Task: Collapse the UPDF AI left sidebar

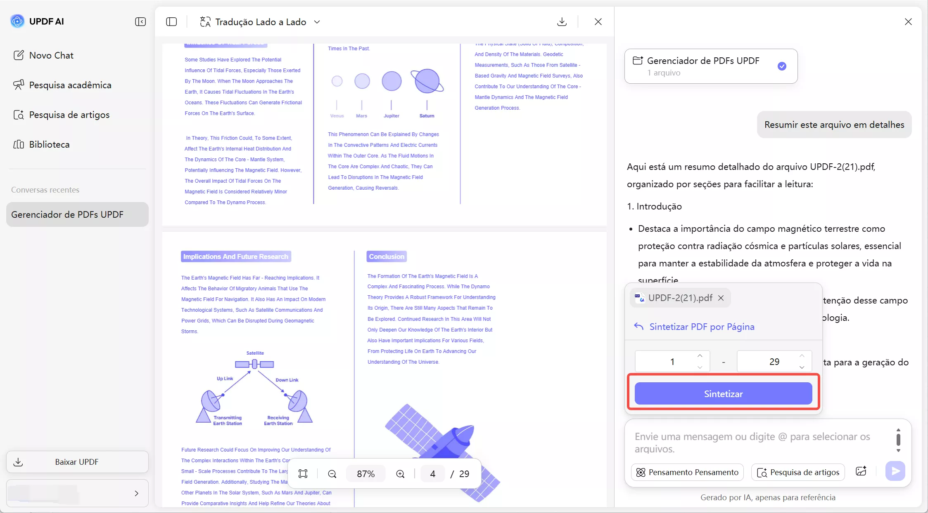Action: tap(140, 21)
